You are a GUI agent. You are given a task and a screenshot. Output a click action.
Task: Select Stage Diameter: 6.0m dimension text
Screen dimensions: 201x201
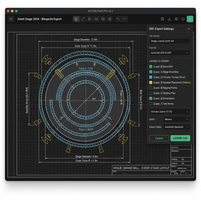pyautogui.click(x=87, y=156)
